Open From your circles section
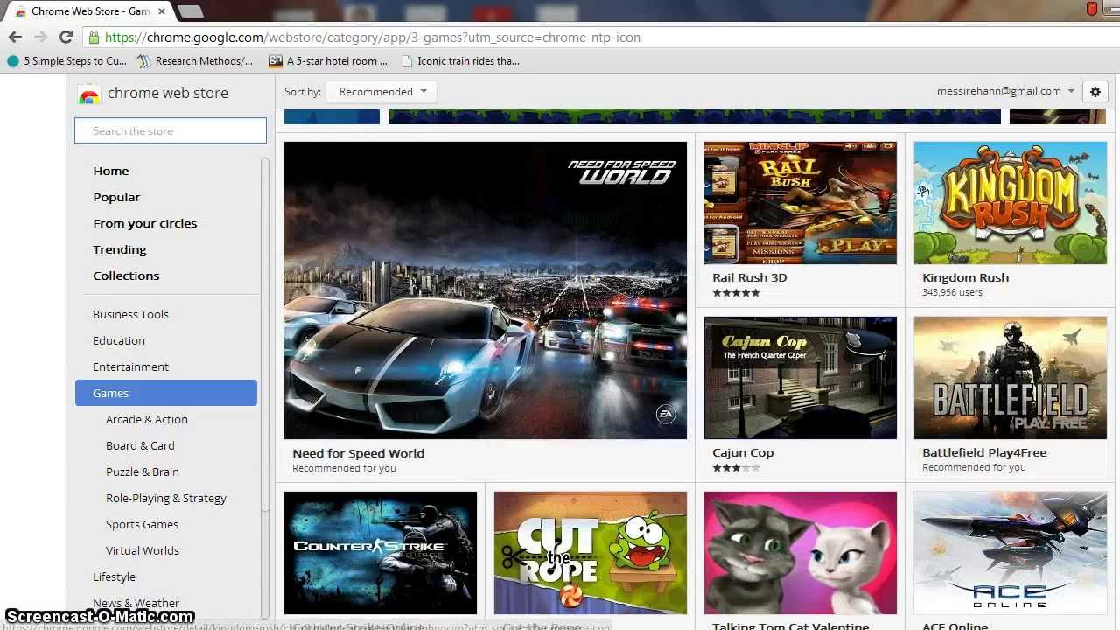The width and height of the screenshot is (1120, 630). (x=145, y=223)
